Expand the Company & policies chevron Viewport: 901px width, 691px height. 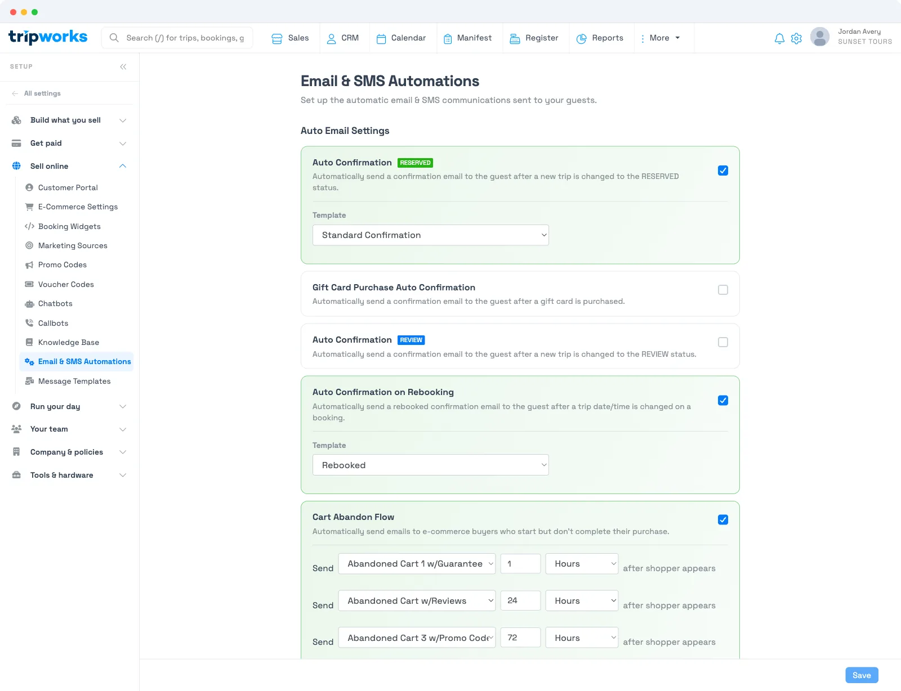pyautogui.click(x=123, y=452)
